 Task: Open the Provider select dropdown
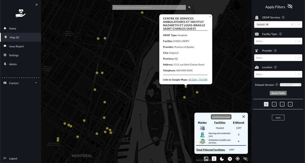278,58
